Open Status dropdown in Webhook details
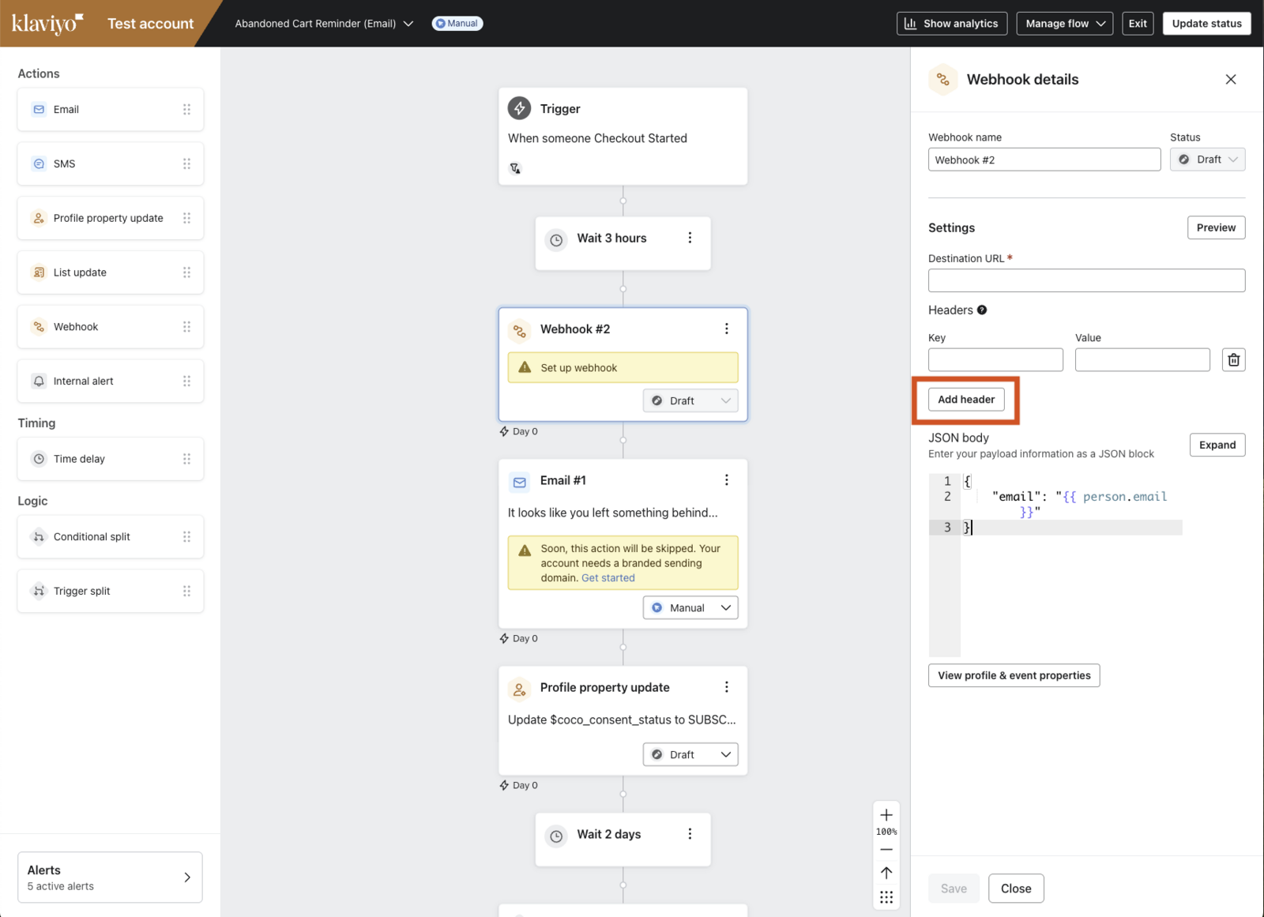Screen dimensions: 1264x917 pyautogui.click(x=1207, y=160)
